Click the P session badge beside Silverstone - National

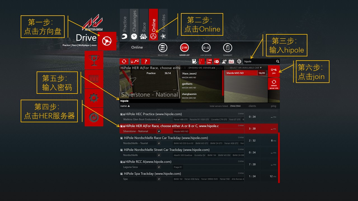[159, 131]
